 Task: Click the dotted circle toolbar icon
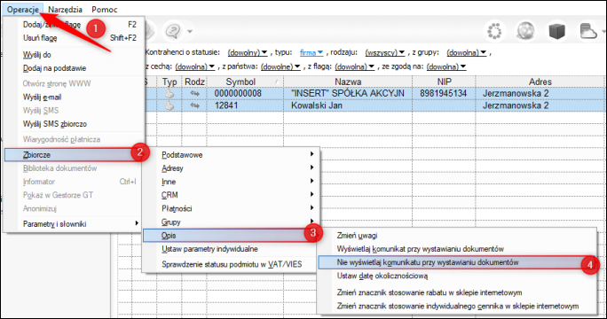coord(494,31)
